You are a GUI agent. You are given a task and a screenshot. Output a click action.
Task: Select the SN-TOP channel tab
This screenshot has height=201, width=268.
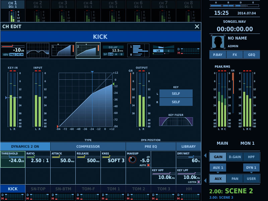38,189
